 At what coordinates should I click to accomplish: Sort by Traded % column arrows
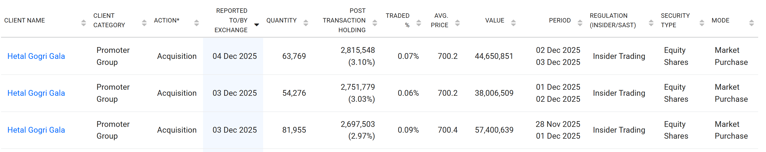(419, 23)
